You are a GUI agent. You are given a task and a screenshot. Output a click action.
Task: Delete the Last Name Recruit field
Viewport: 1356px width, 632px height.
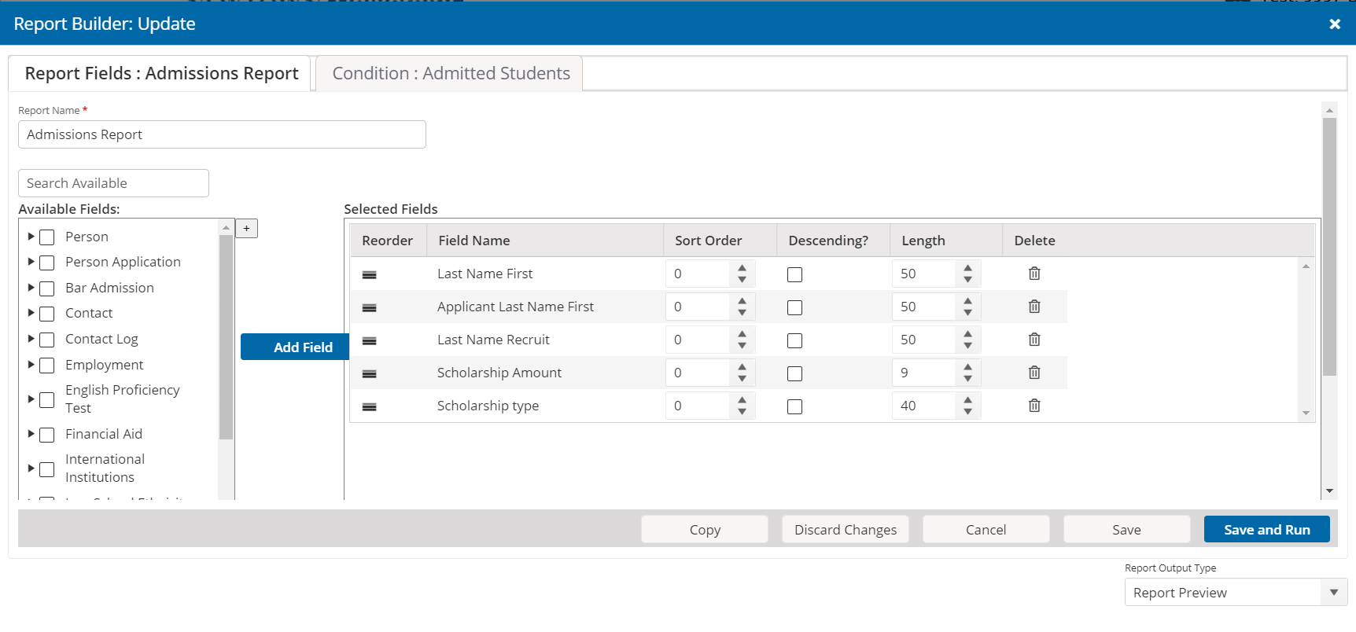[1034, 340]
